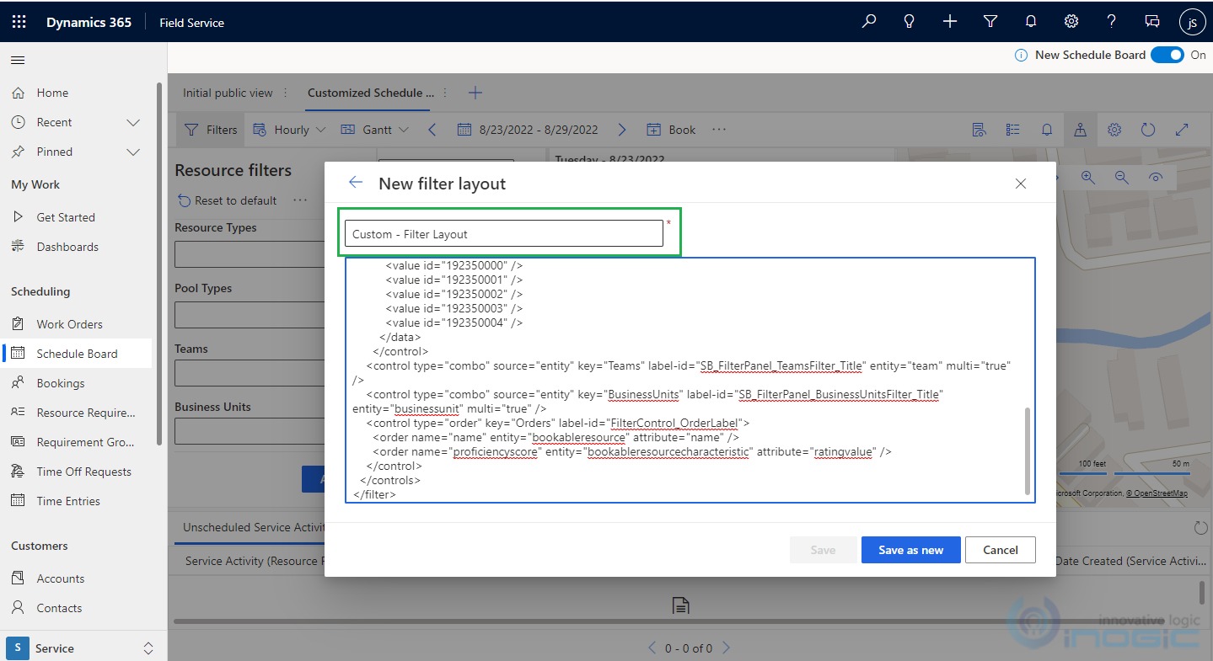Switch to Initial public view tab
1213x661 pixels.
228,93
